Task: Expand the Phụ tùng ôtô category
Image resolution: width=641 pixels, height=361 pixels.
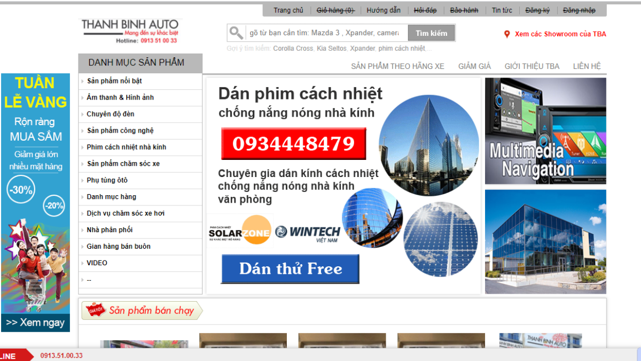Action: (107, 180)
